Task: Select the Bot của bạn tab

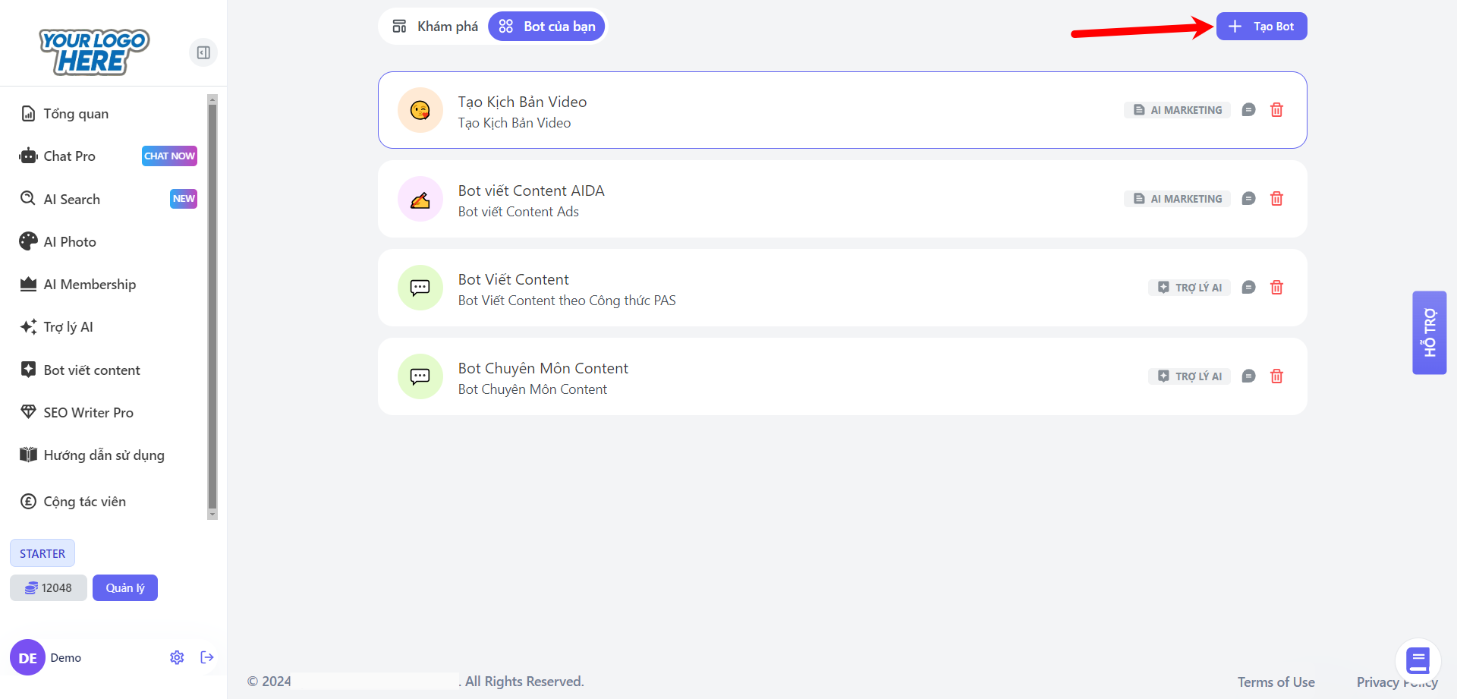Action: (546, 27)
